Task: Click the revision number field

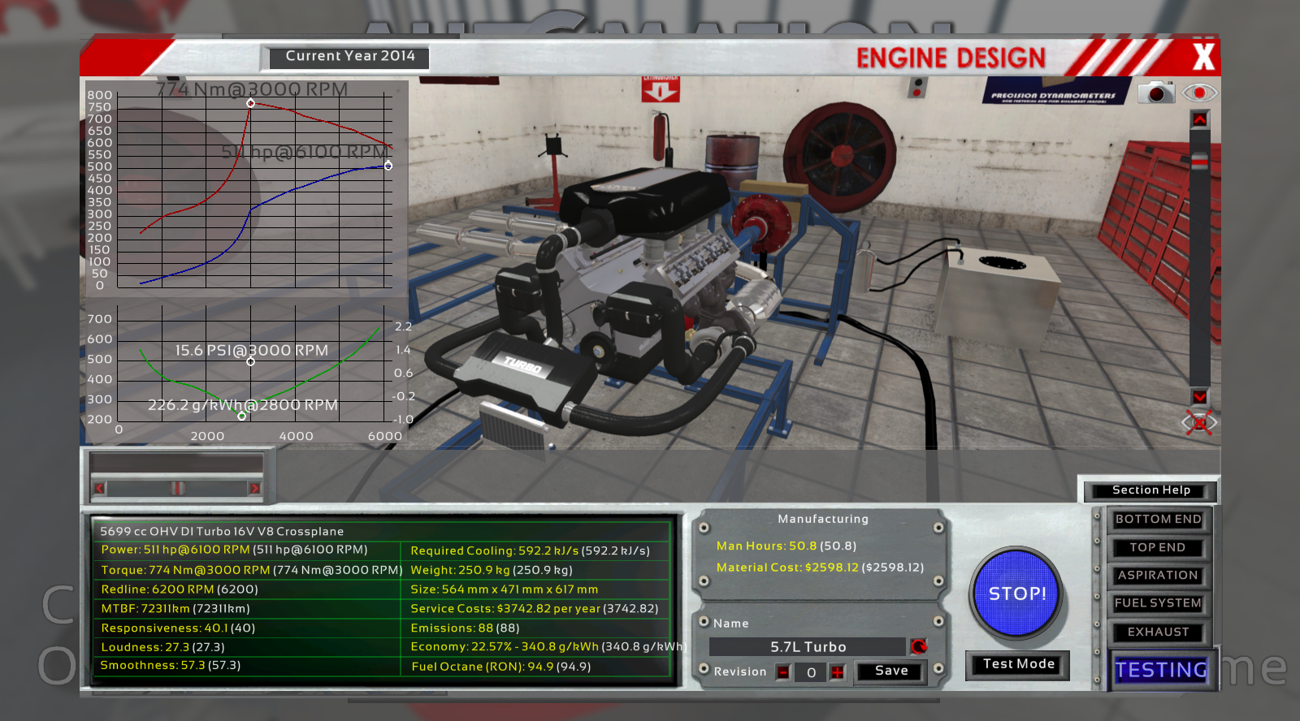Action: pyautogui.click(x=811, y=672)
